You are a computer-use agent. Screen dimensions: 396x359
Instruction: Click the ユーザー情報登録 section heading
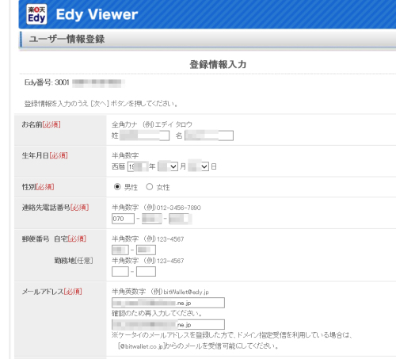(67, 39)
